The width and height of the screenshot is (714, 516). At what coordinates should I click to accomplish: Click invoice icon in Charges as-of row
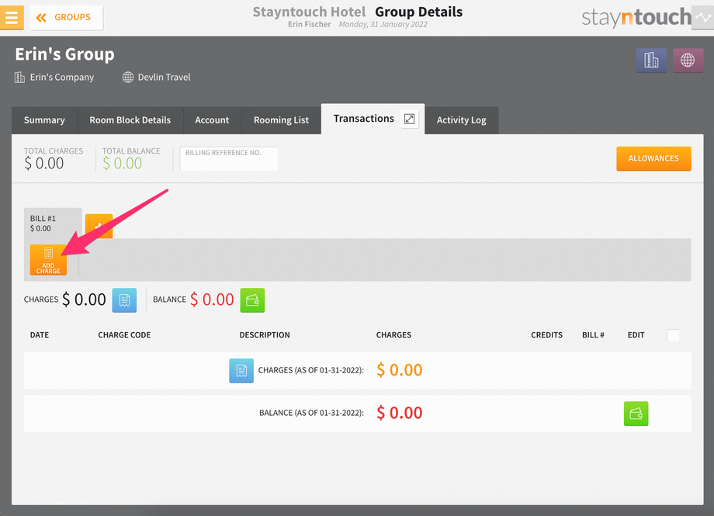(241, 371)
